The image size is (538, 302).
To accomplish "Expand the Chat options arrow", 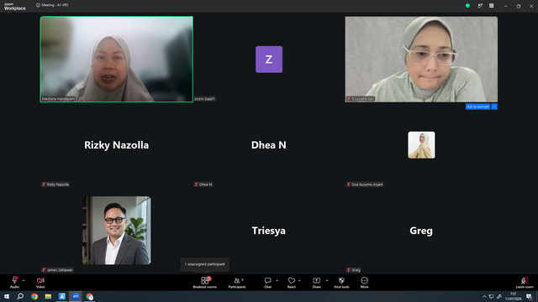I will [x=277, y=280].
